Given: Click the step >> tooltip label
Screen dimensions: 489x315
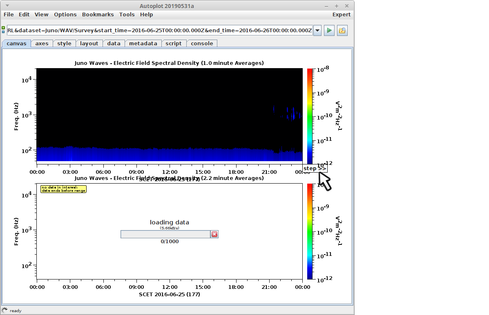Looking at the screenshot, I should [x=315, y=169].
